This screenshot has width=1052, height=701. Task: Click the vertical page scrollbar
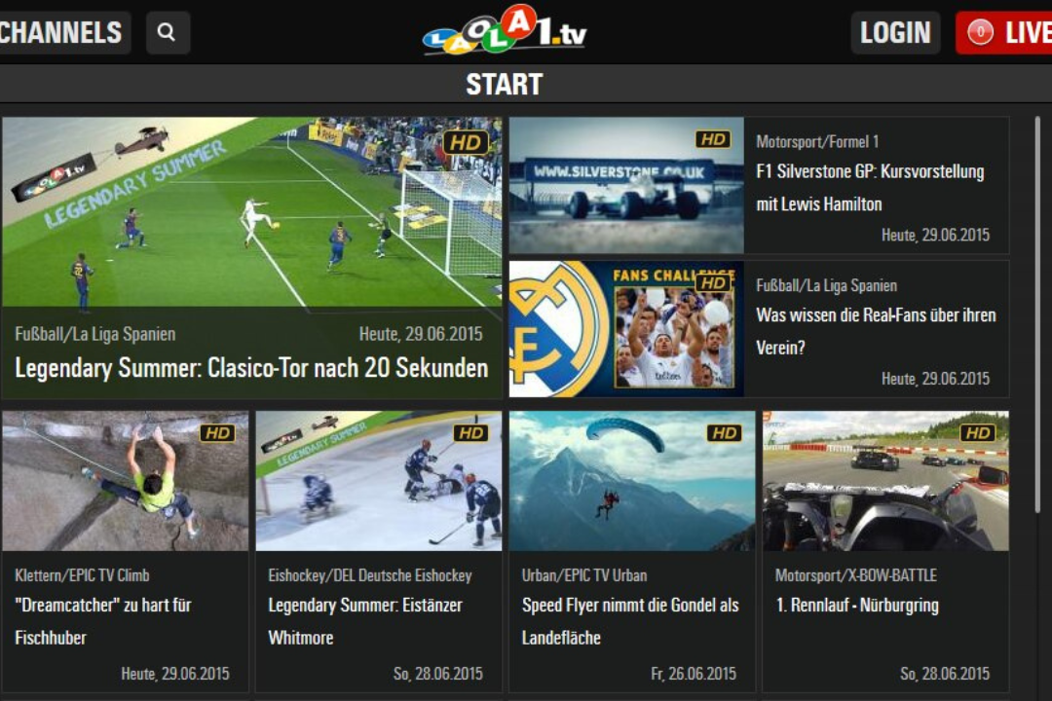(x=1036, y=292)
